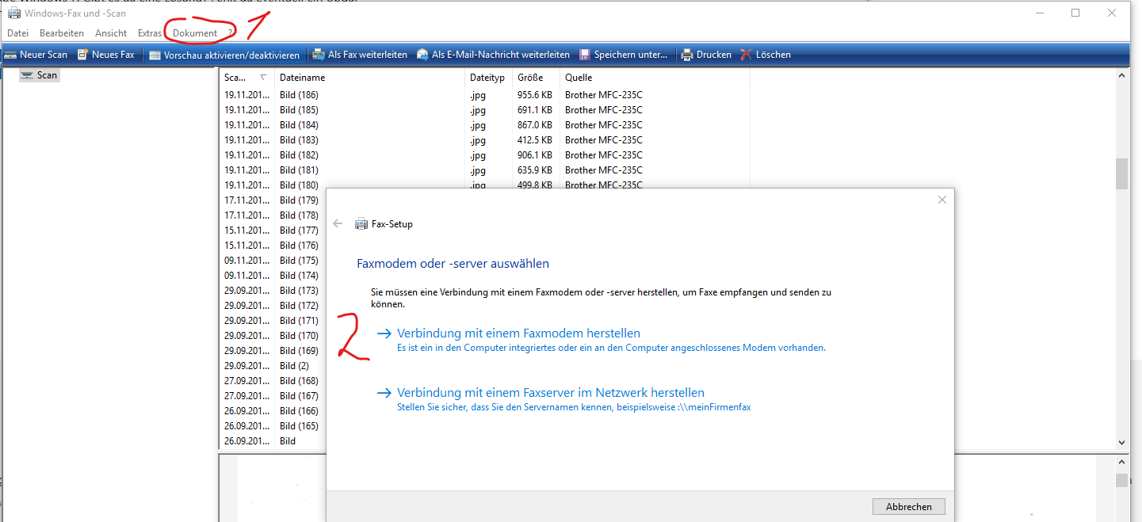This screenshot has height=522, width=1142.
Task: Click scroll down arrow of file list
Action: pyautogui.click(x=1121, y=443)
